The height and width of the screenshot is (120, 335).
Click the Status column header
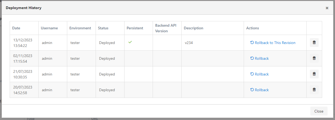103,28
